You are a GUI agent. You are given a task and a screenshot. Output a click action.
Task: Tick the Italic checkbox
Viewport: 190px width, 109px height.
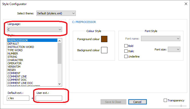point(126,51)
